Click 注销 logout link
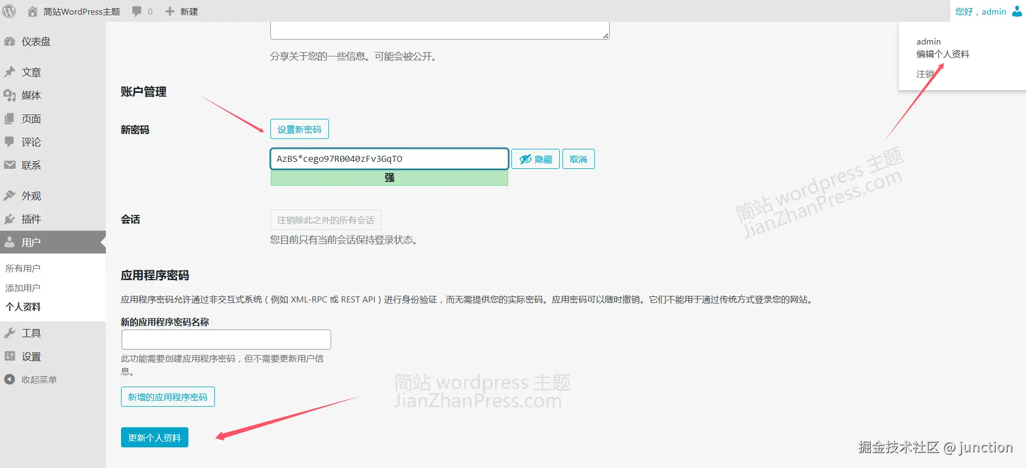The height and width of the screenshot is (468, 1026). tap(925, 74)
